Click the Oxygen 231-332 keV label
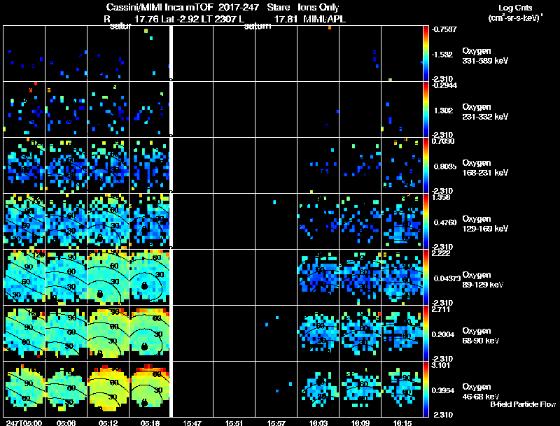Screen dimensions: 560x426 [485, 112]
